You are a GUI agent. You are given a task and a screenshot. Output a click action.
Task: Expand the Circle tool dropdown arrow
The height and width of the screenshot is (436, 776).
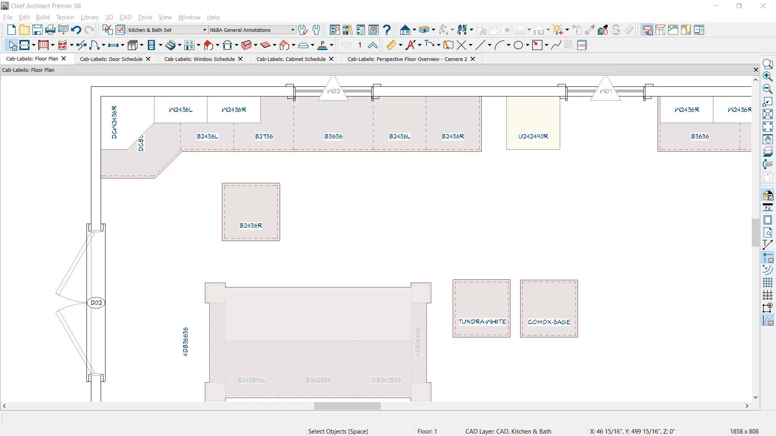[527, 45]
